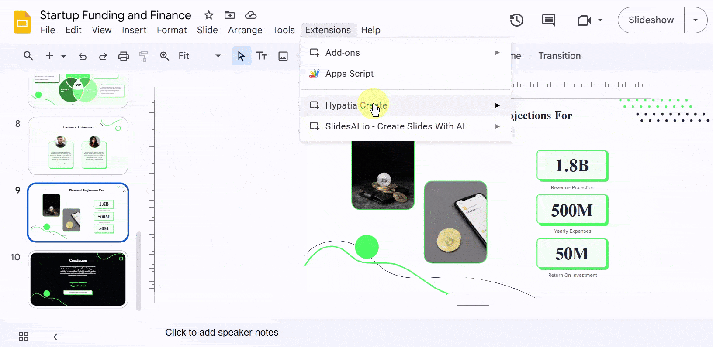Toggle grid view at bottom left
The height and width of the screenshot is (347, 713).
point(24,337)
